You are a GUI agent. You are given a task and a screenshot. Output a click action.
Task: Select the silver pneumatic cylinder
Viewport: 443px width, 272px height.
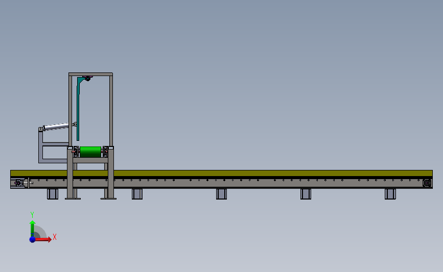click(57, 127)
